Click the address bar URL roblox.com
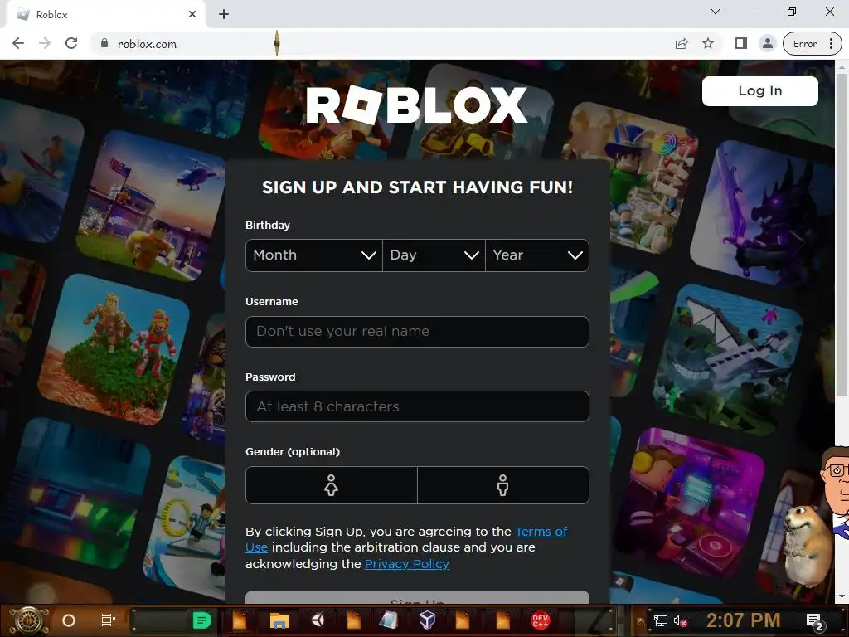 [147, 44]
